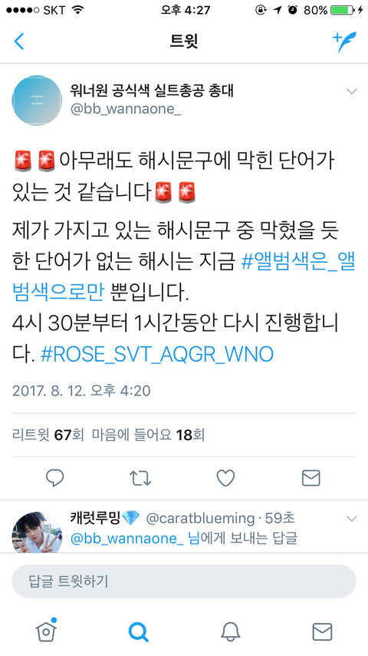Select the Search tab magnifier
The width and height of the screenshot is (368, 656).
tap(138, 631)
